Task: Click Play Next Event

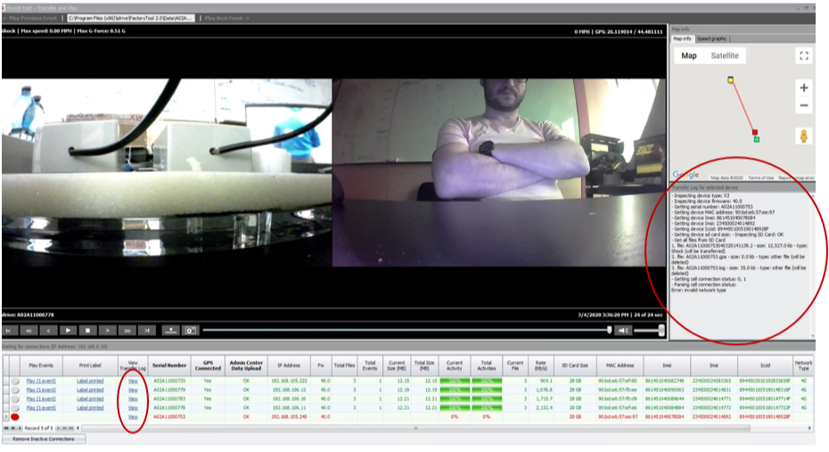Action: coord(226,18)
